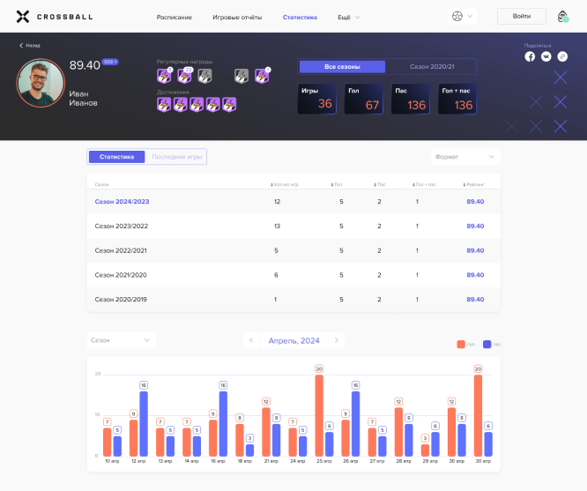587x491 pixels.
Task: Click the orange goals legend swatch
Action: [460, 345]
